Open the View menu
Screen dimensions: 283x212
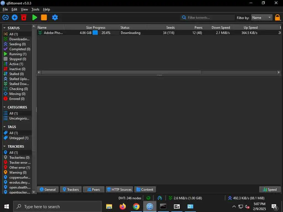(24, 9)
